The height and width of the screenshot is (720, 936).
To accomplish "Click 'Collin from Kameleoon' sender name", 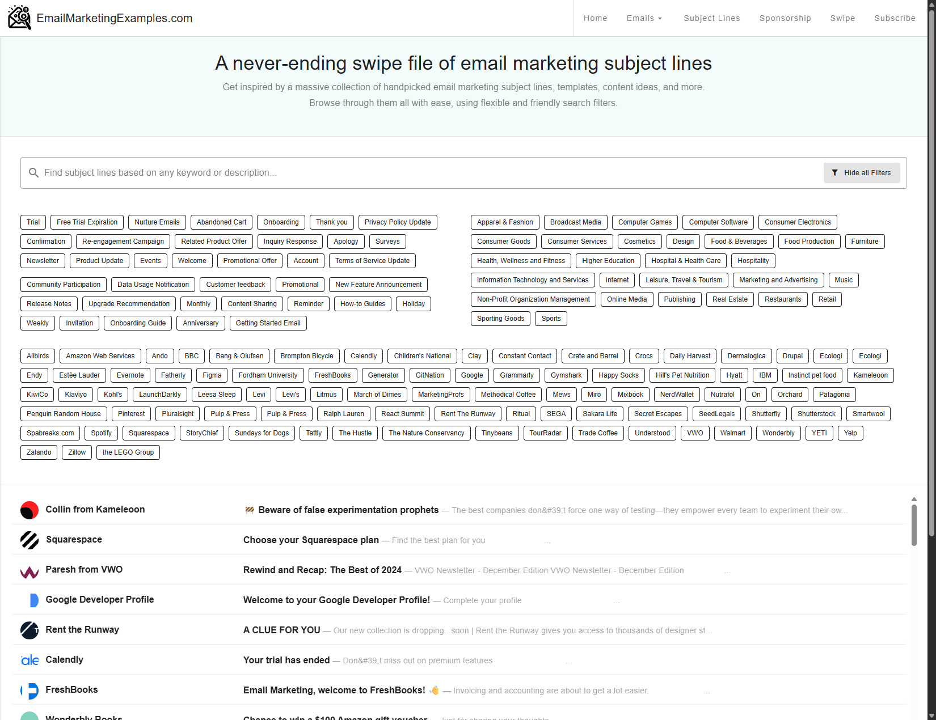I will click(x=95, y=510).
